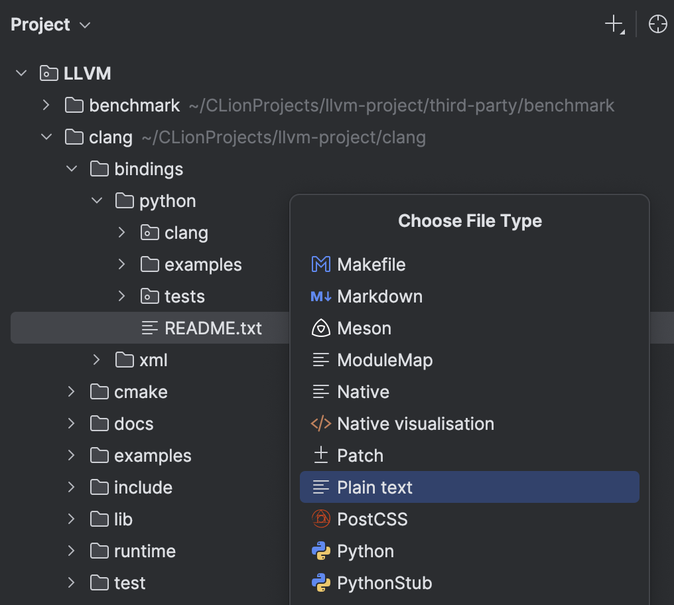Open the Locate/Select Opened File target icon
Image resolution: width=674 pixels, height=605 pixels.
click(x=657, y=24)
